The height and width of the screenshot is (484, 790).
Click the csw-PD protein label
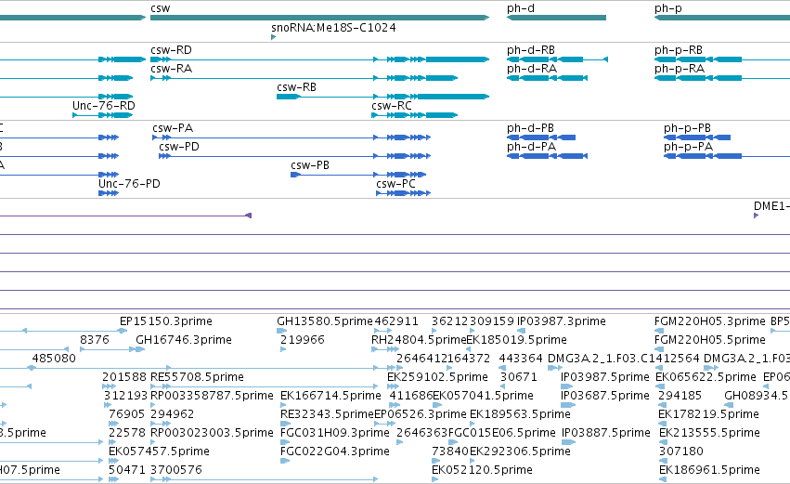point(179,147)
